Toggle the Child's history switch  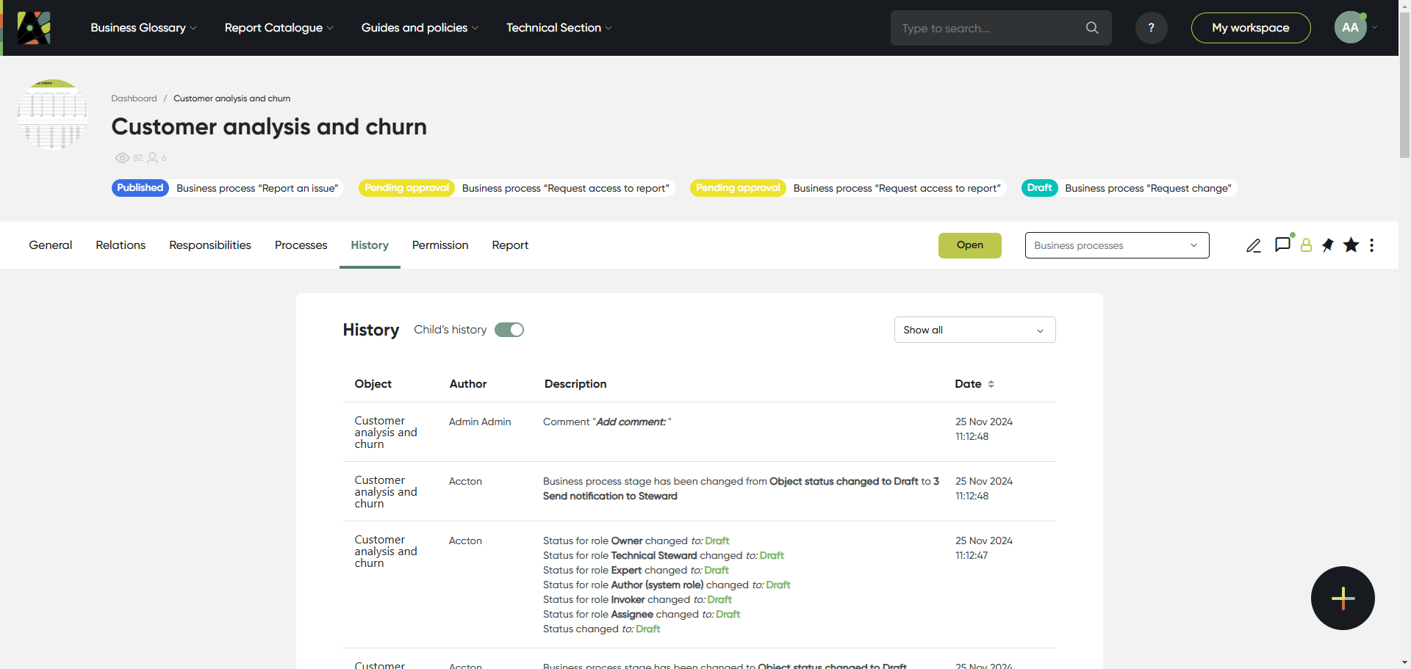(x=509, y=330)
